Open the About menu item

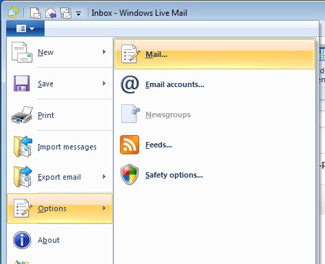(x=60, y=240)
